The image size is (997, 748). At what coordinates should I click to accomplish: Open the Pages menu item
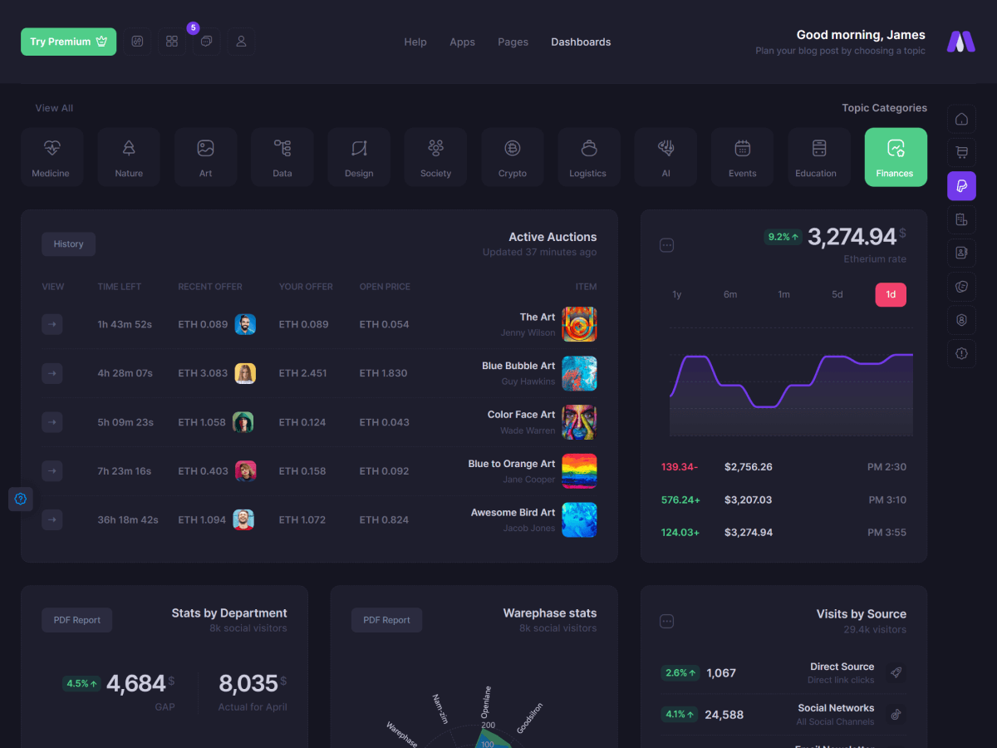click(x=513, y=42)
